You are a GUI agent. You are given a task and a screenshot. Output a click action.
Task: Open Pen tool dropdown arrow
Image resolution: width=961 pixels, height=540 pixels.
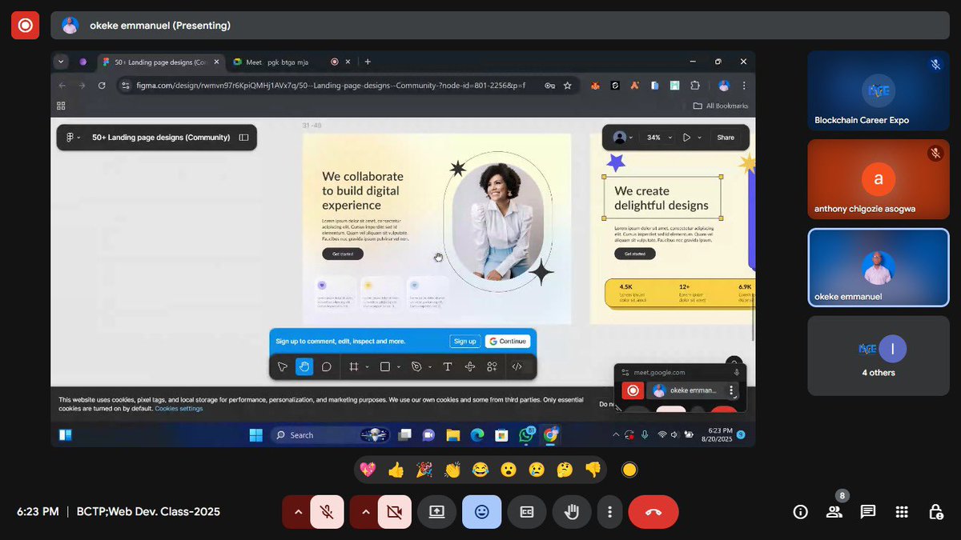pyautogui.click(x=430, y=367)
